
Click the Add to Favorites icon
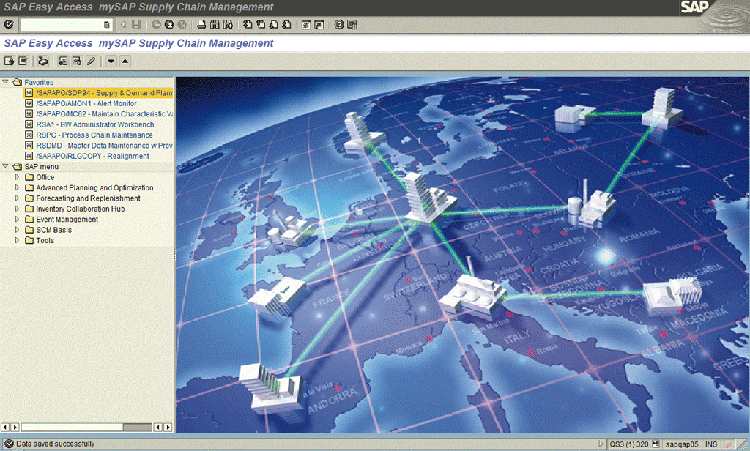pos(63,61)
